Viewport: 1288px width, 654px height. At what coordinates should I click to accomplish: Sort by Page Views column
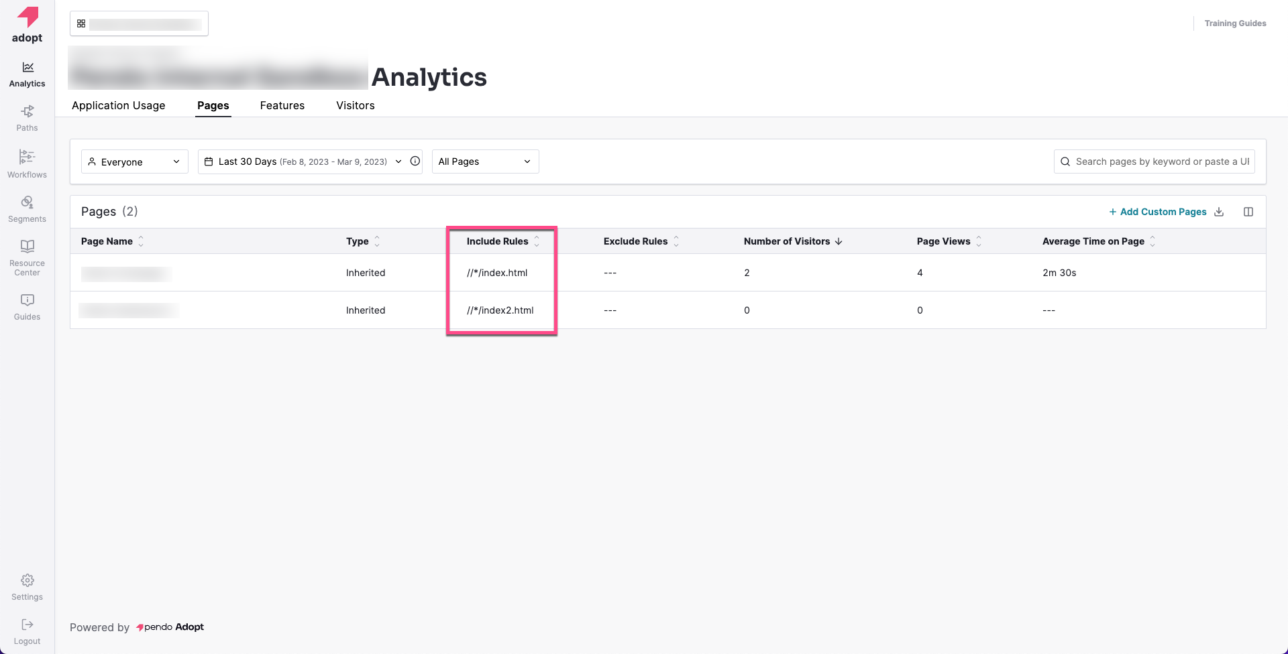[x=979, y=241]
